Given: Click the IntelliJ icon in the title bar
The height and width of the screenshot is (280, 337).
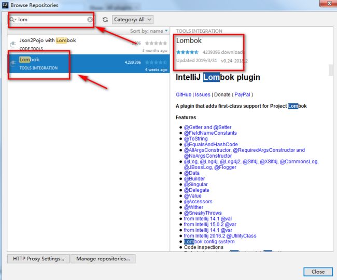Looking at the screenshot, I should pyautogui.click(x=5, y=5).
